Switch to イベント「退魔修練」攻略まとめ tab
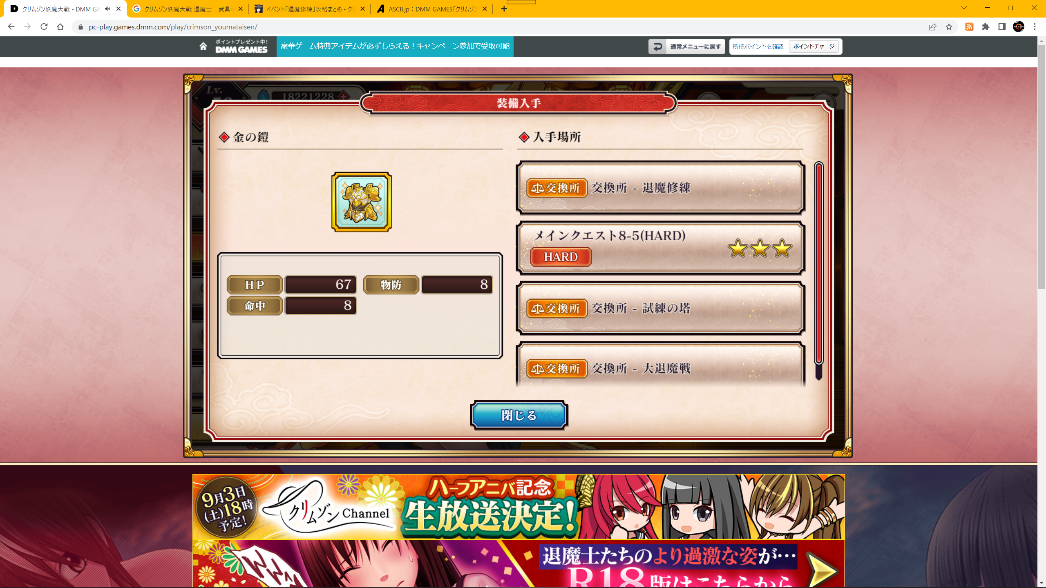The image size is (1046, 588). 310,9
